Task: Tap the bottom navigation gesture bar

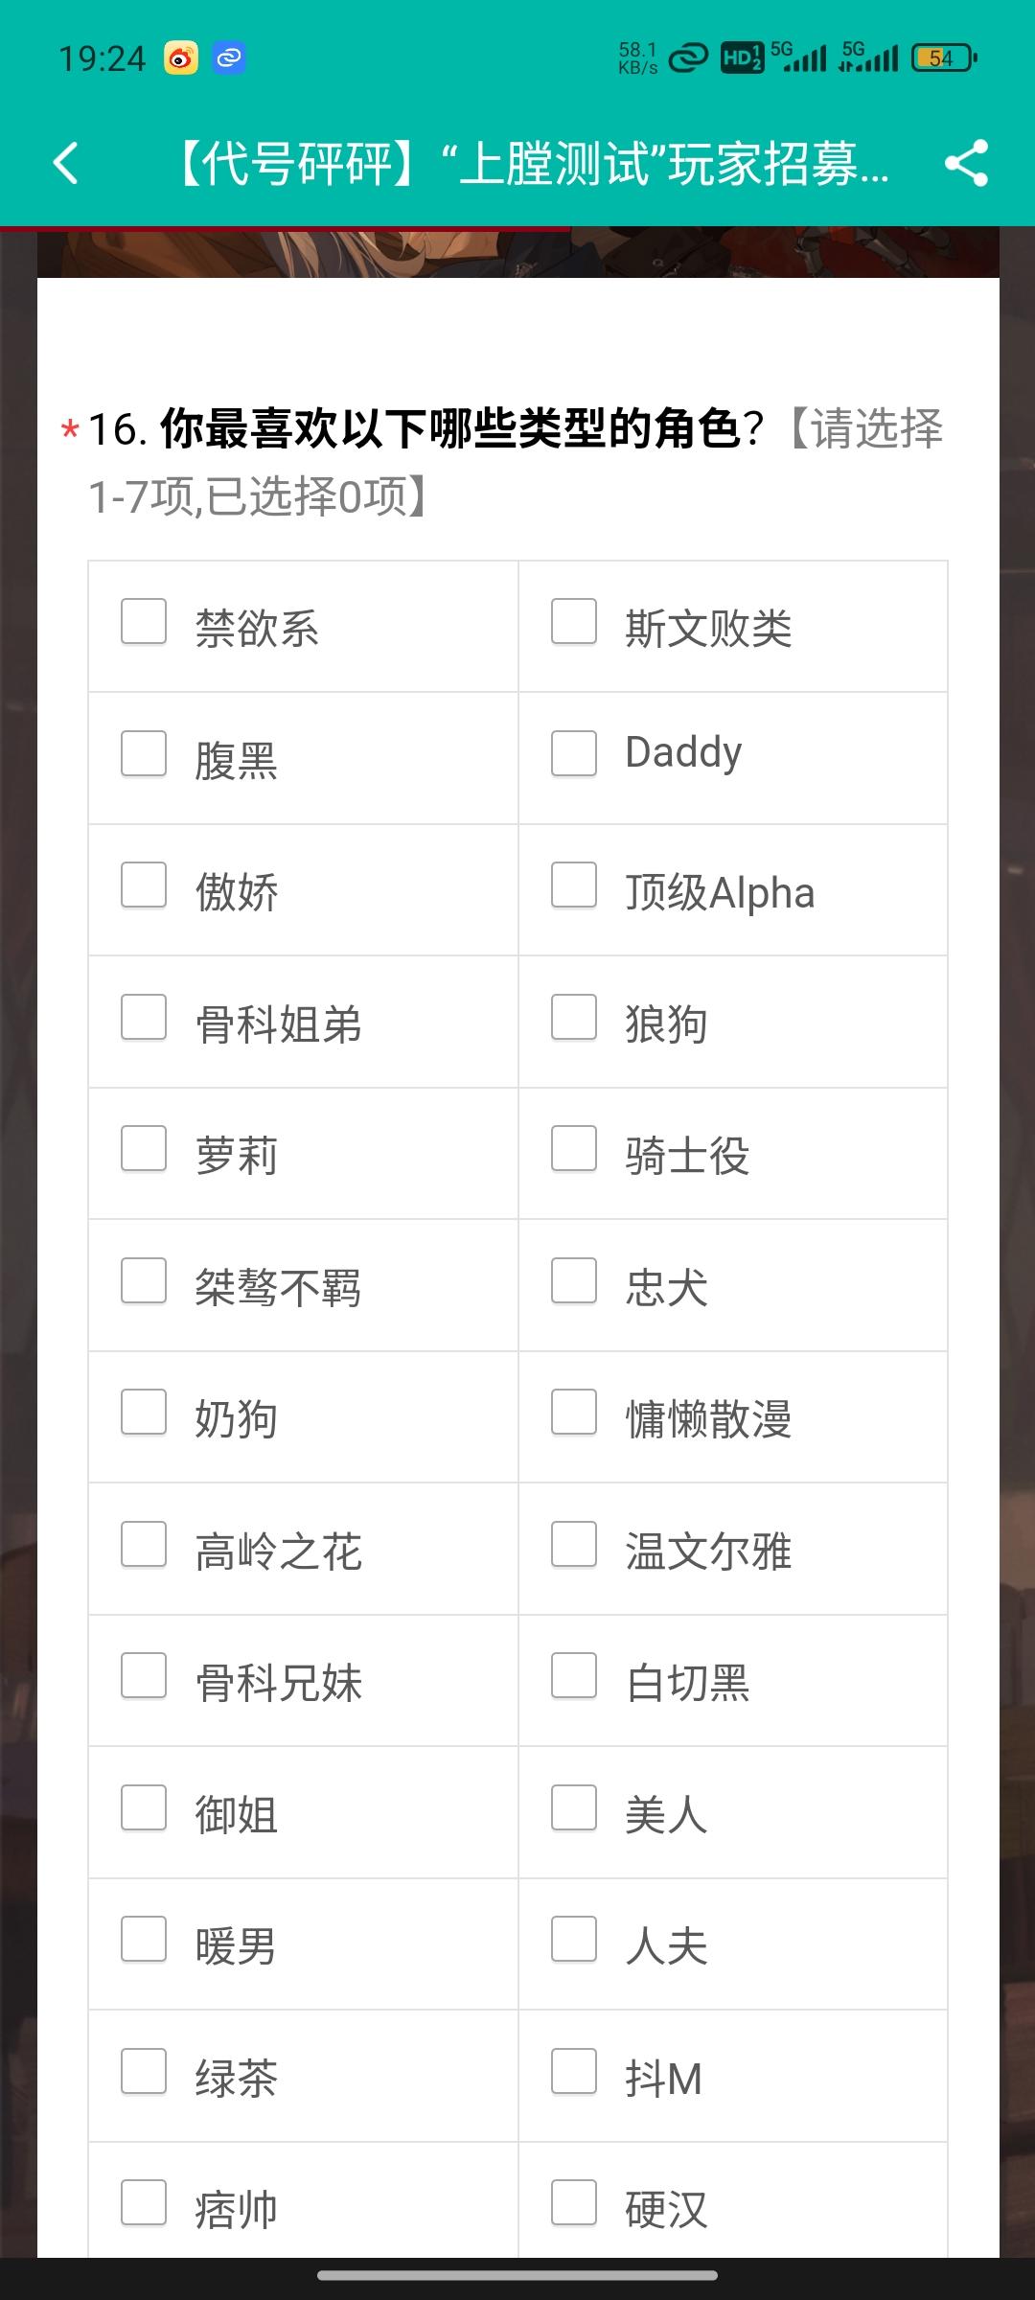Action: click(517, 2275)
